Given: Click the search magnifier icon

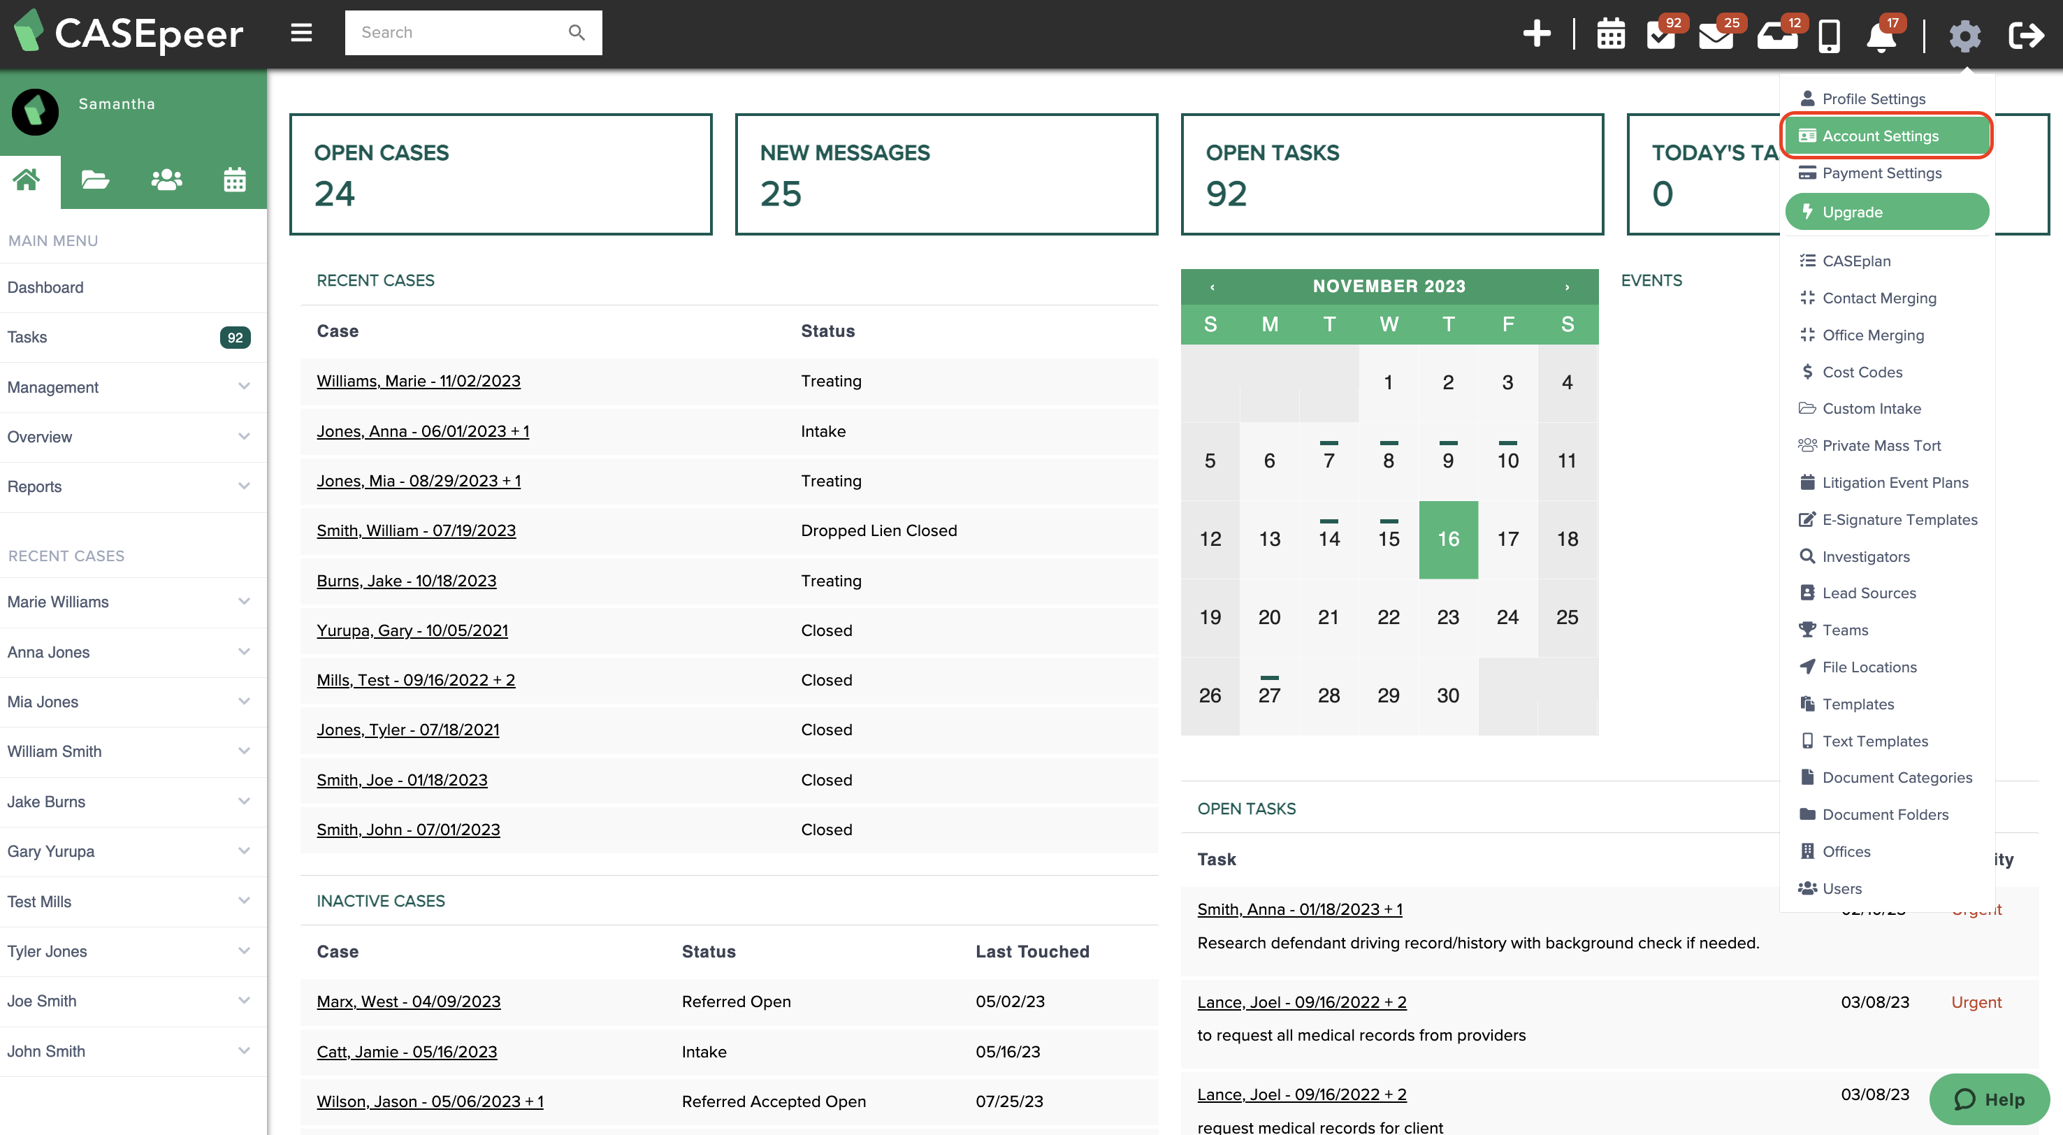Looking at the screenshot, I should (x=577, y=33).
